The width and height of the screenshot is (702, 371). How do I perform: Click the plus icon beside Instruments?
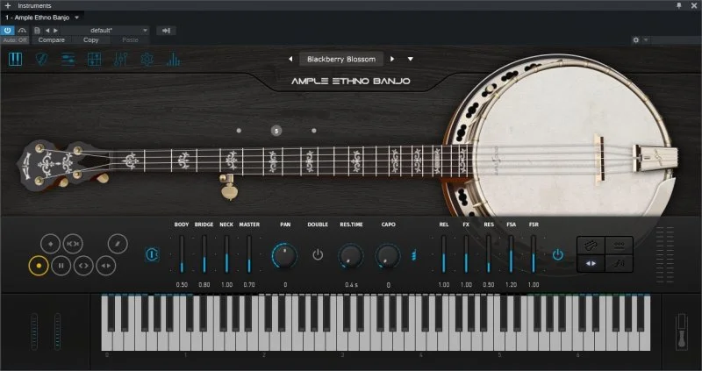point(8,5)
